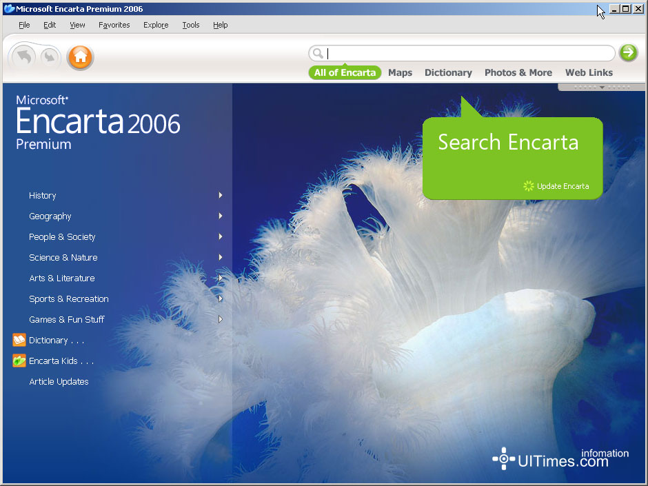Viewport: 648px width, 486px height.
Task: Click the Update Encarta link
Action: [563, 186]
